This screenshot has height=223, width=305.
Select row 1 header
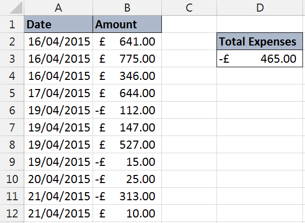tap(12, 24)
